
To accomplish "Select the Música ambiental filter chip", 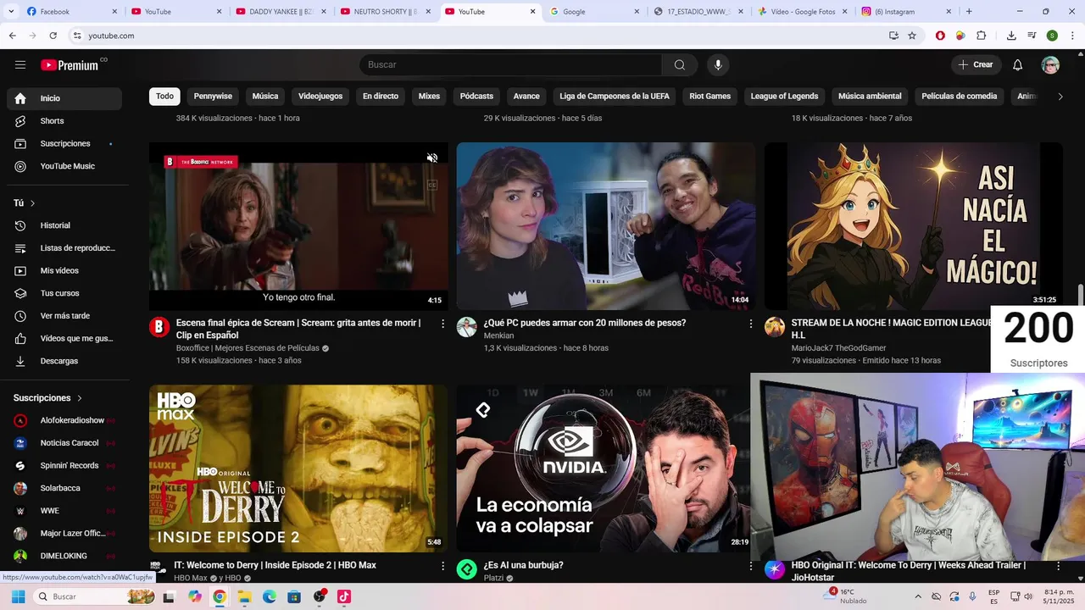I will (x=870, y=97).
